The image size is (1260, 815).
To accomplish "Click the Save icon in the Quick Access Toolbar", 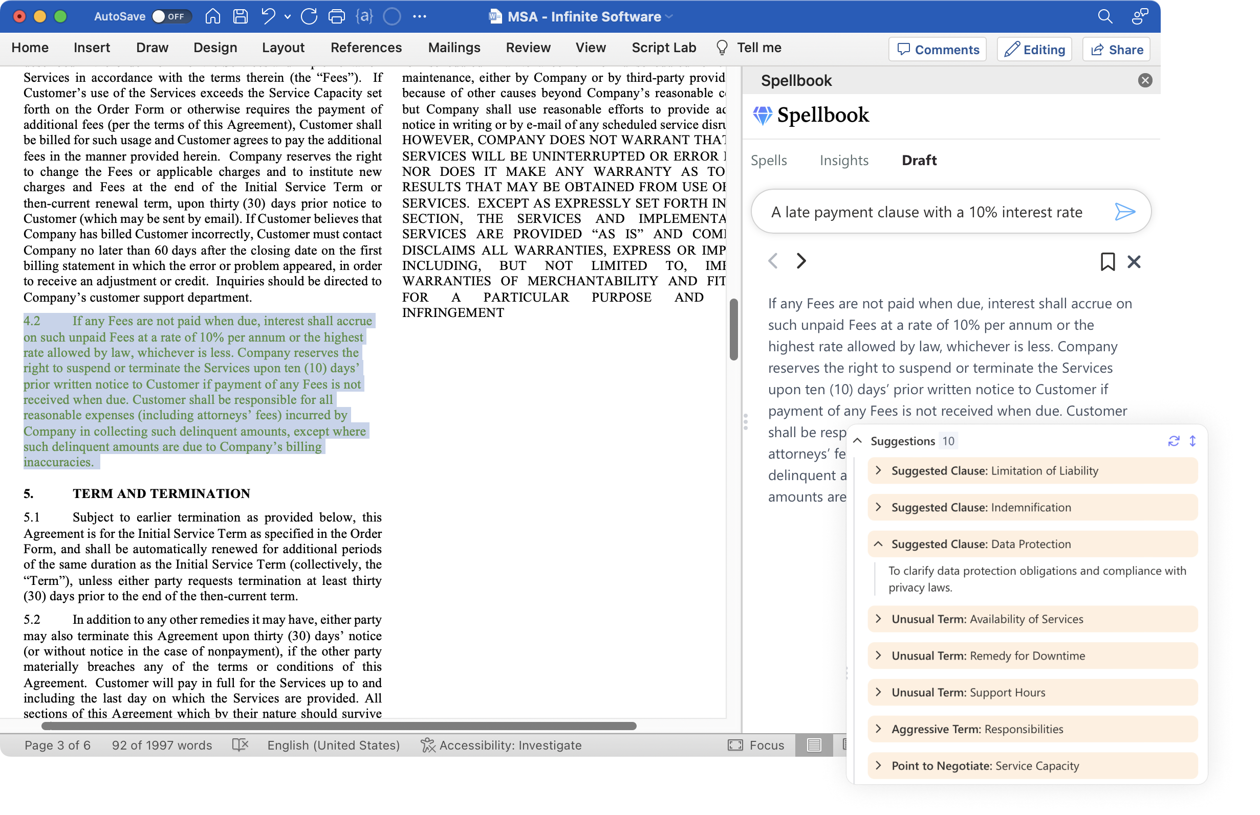I will 241,16.
